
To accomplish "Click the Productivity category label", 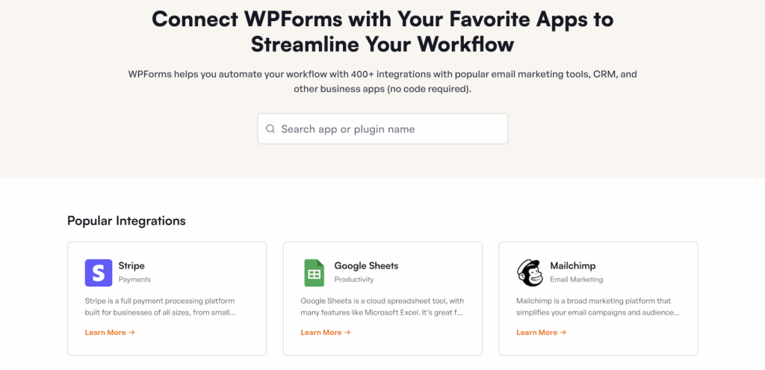I will (354, 280).
